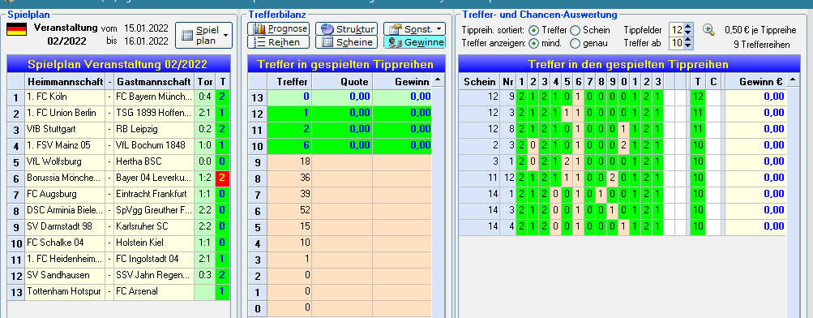
Task: Click Treffer count 52 in row 6
Action: pyautogui.click(x=289, y=210)
